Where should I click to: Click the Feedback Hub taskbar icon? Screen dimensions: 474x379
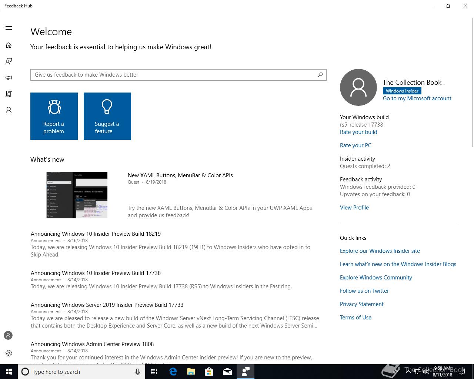[x=245, y=372]
